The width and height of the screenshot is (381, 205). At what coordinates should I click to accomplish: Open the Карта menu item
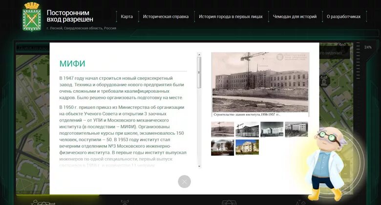[127, 17]
